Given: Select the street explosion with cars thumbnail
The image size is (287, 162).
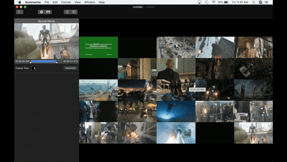Looking at the screenshot, I should [137, 133].
